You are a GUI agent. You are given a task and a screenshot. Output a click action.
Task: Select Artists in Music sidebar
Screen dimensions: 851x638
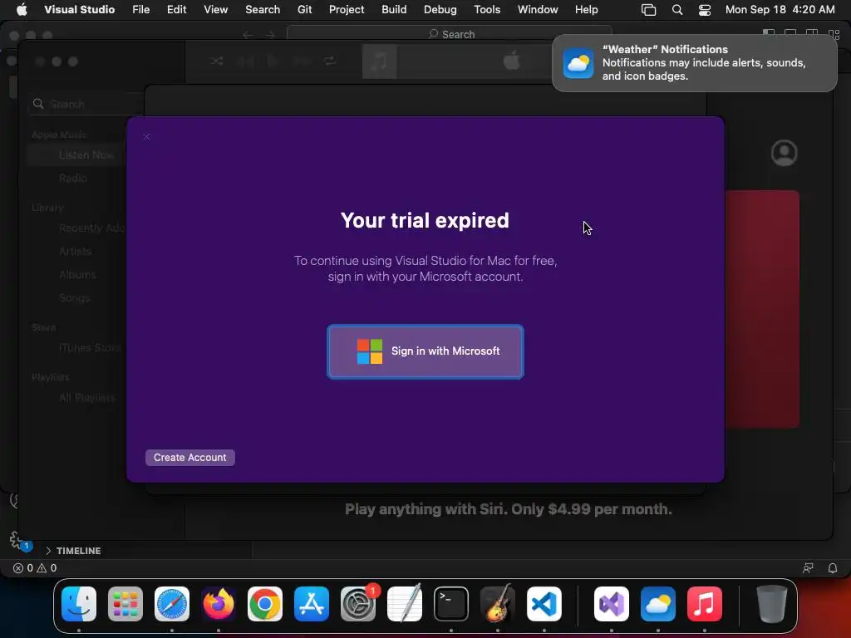(76, 251)
